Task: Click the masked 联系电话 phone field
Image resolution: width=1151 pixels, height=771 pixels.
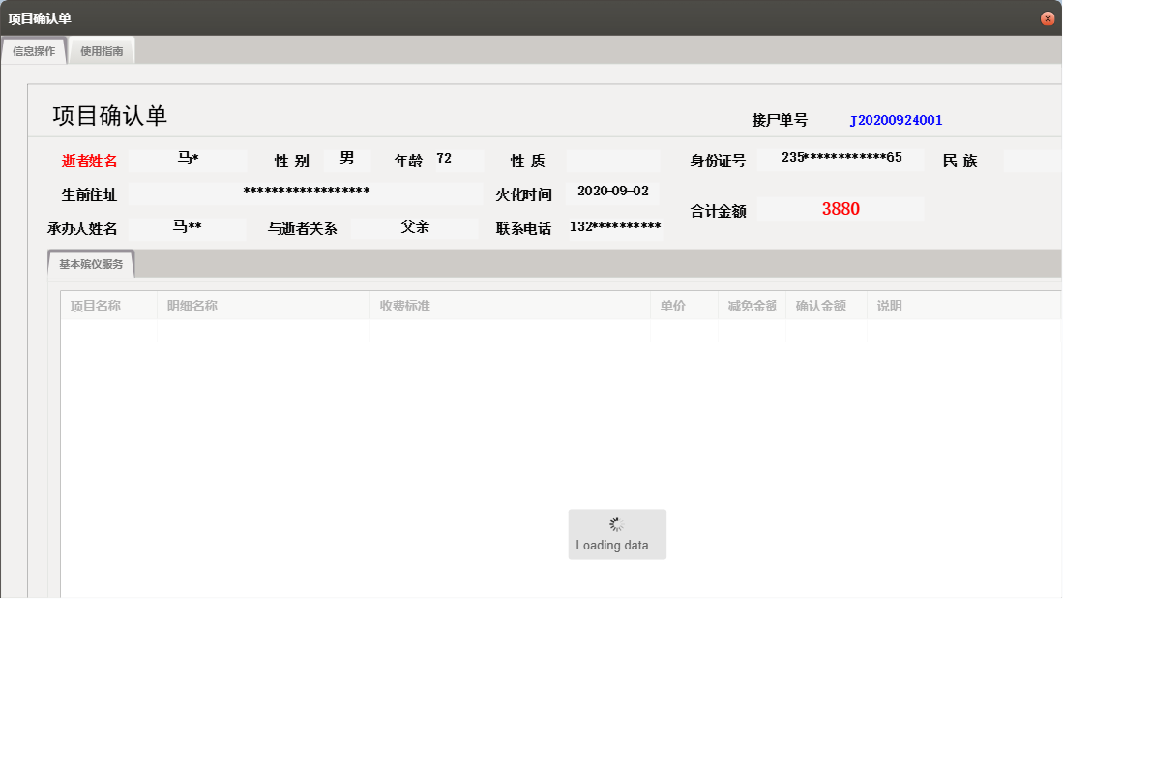Action: click(613, 225)
